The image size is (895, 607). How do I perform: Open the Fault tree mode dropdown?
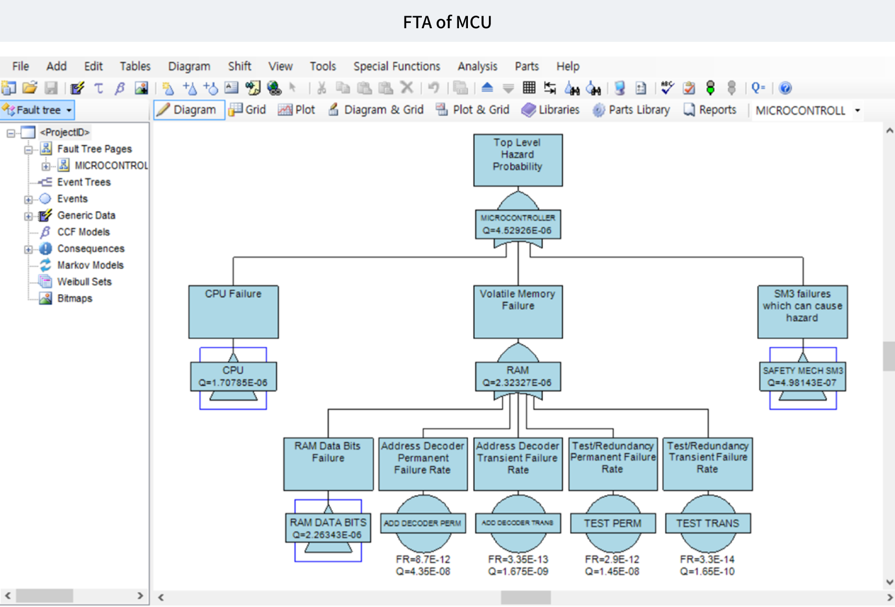pos(68,110)
